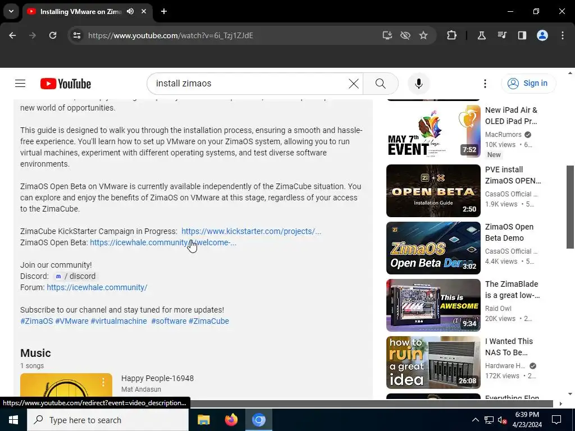Viewport: 575px width, 431px height.
Task: Go back to previous page
Action: tap(12, 35)
